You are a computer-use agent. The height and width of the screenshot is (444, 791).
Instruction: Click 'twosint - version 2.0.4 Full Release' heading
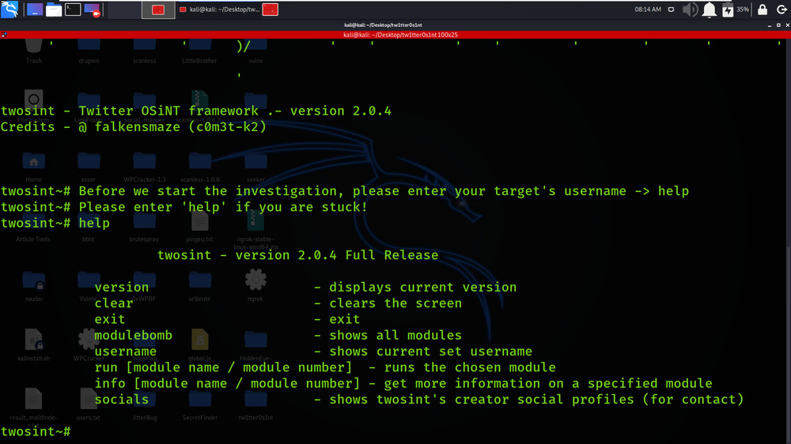tap(297, 255)
